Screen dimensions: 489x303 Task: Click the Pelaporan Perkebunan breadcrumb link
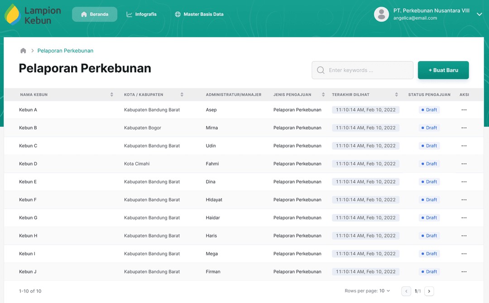pos(65,51)
